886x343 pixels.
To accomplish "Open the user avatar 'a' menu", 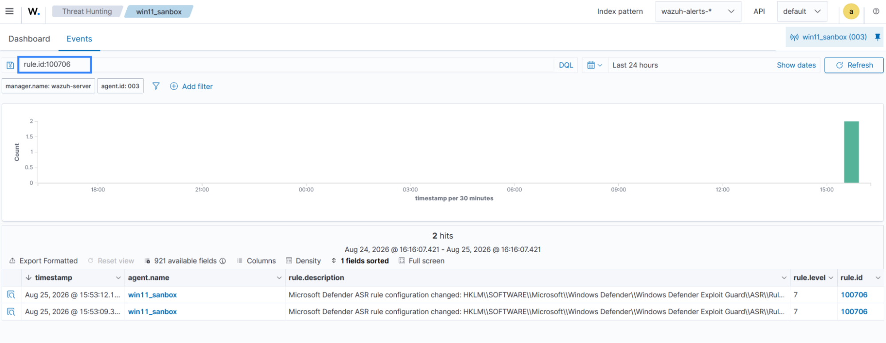I will [851, 11].
